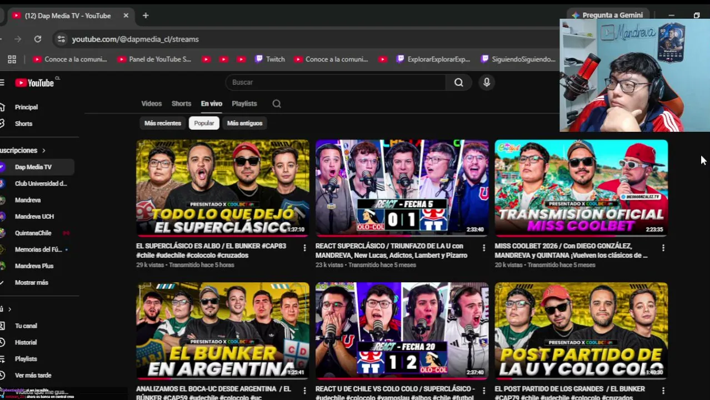The width and height of the screenshot is (710, 400).
Task: Open the Chrome apps grid in bookmarks bar
Action: (x=12, y=59)
